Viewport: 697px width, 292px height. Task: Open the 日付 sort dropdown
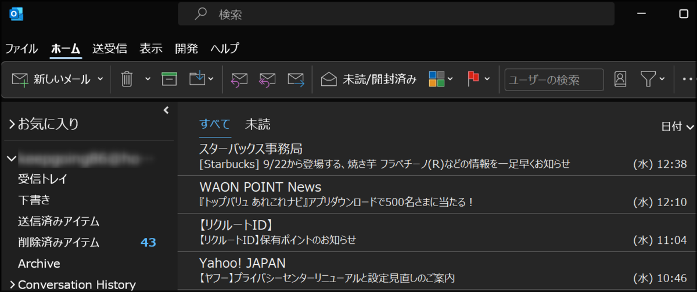[678, 127]
